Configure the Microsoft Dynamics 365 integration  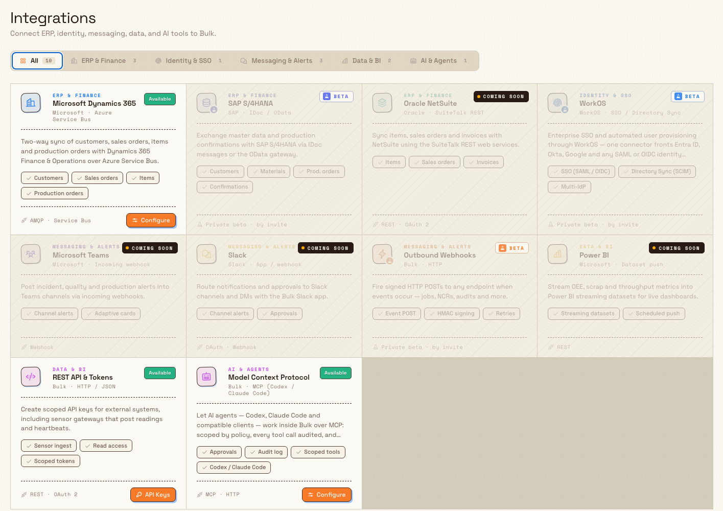point(151,220)
